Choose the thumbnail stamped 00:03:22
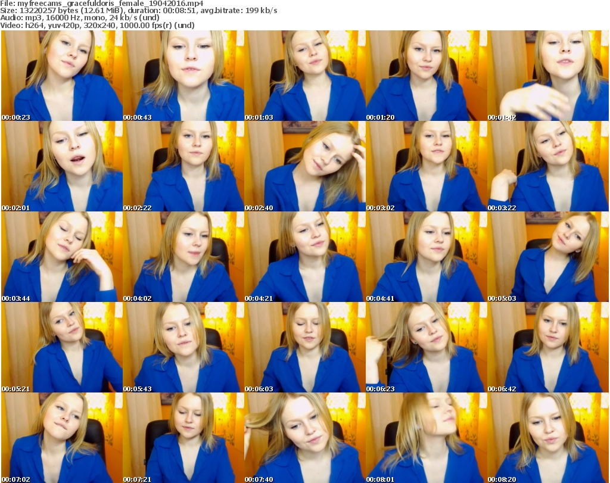The width and height of the screenshot is (610, 483). point(548,166)
